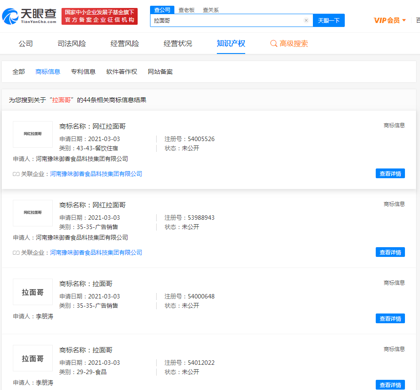Open the 经营状况 section
Image resolution: width=420 pixels, height=390 pixels.
[177, 43]
